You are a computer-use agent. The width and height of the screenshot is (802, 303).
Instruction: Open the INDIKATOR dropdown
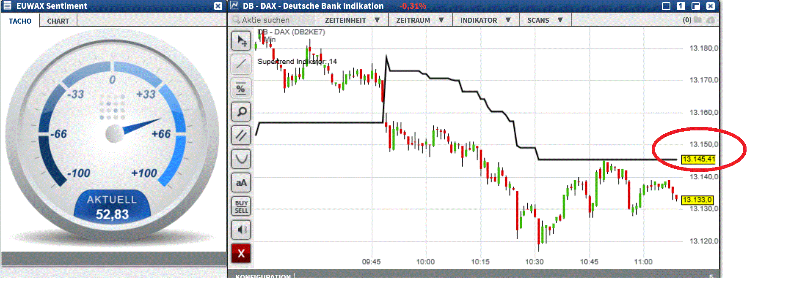485,20
